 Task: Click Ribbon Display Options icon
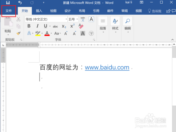pyautogui.click(x=142, y=2)
